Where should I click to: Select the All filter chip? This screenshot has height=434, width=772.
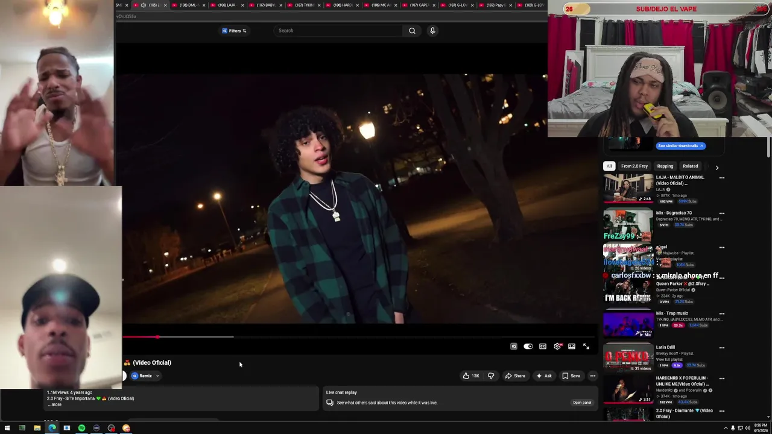click(x=609, y=166)
